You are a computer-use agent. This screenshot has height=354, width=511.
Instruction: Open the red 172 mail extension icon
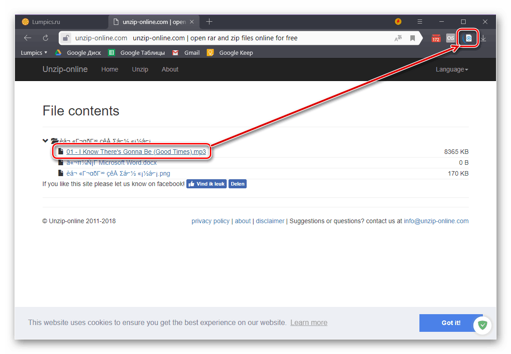tap(436, 38)
